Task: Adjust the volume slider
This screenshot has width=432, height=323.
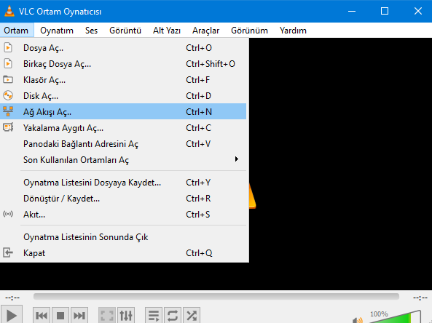Action: (395, 317)
